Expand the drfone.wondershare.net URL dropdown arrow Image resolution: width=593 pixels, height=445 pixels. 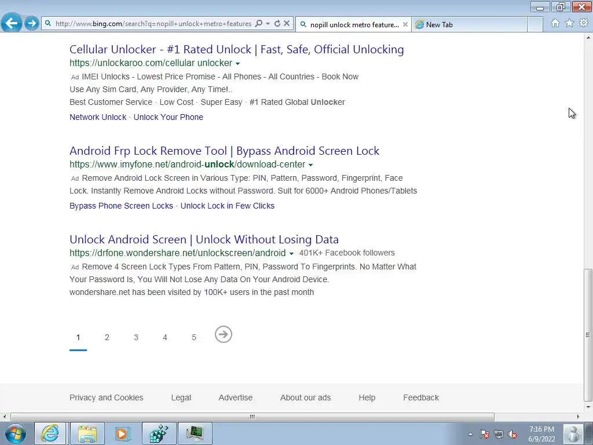[x=291, y=254]
